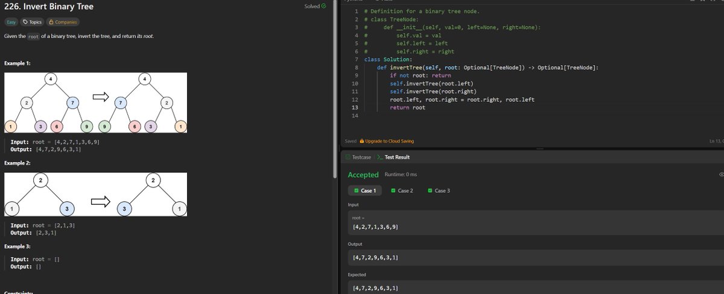Click the lock icon before Upgrade to Cloud Saving

[361, 141]
